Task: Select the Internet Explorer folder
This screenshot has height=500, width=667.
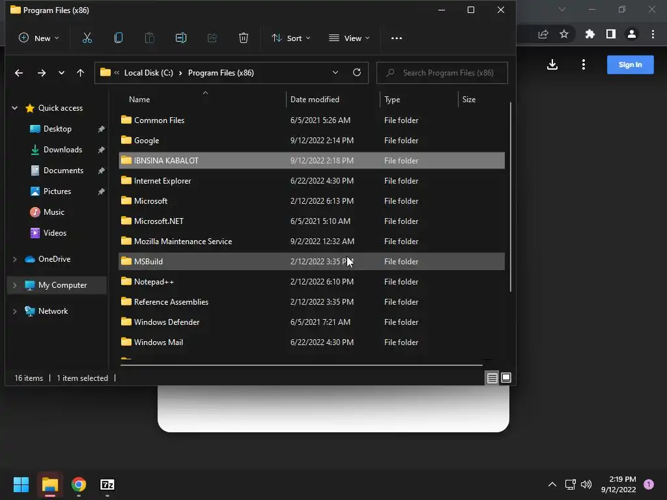Action: tap(311, 181)
